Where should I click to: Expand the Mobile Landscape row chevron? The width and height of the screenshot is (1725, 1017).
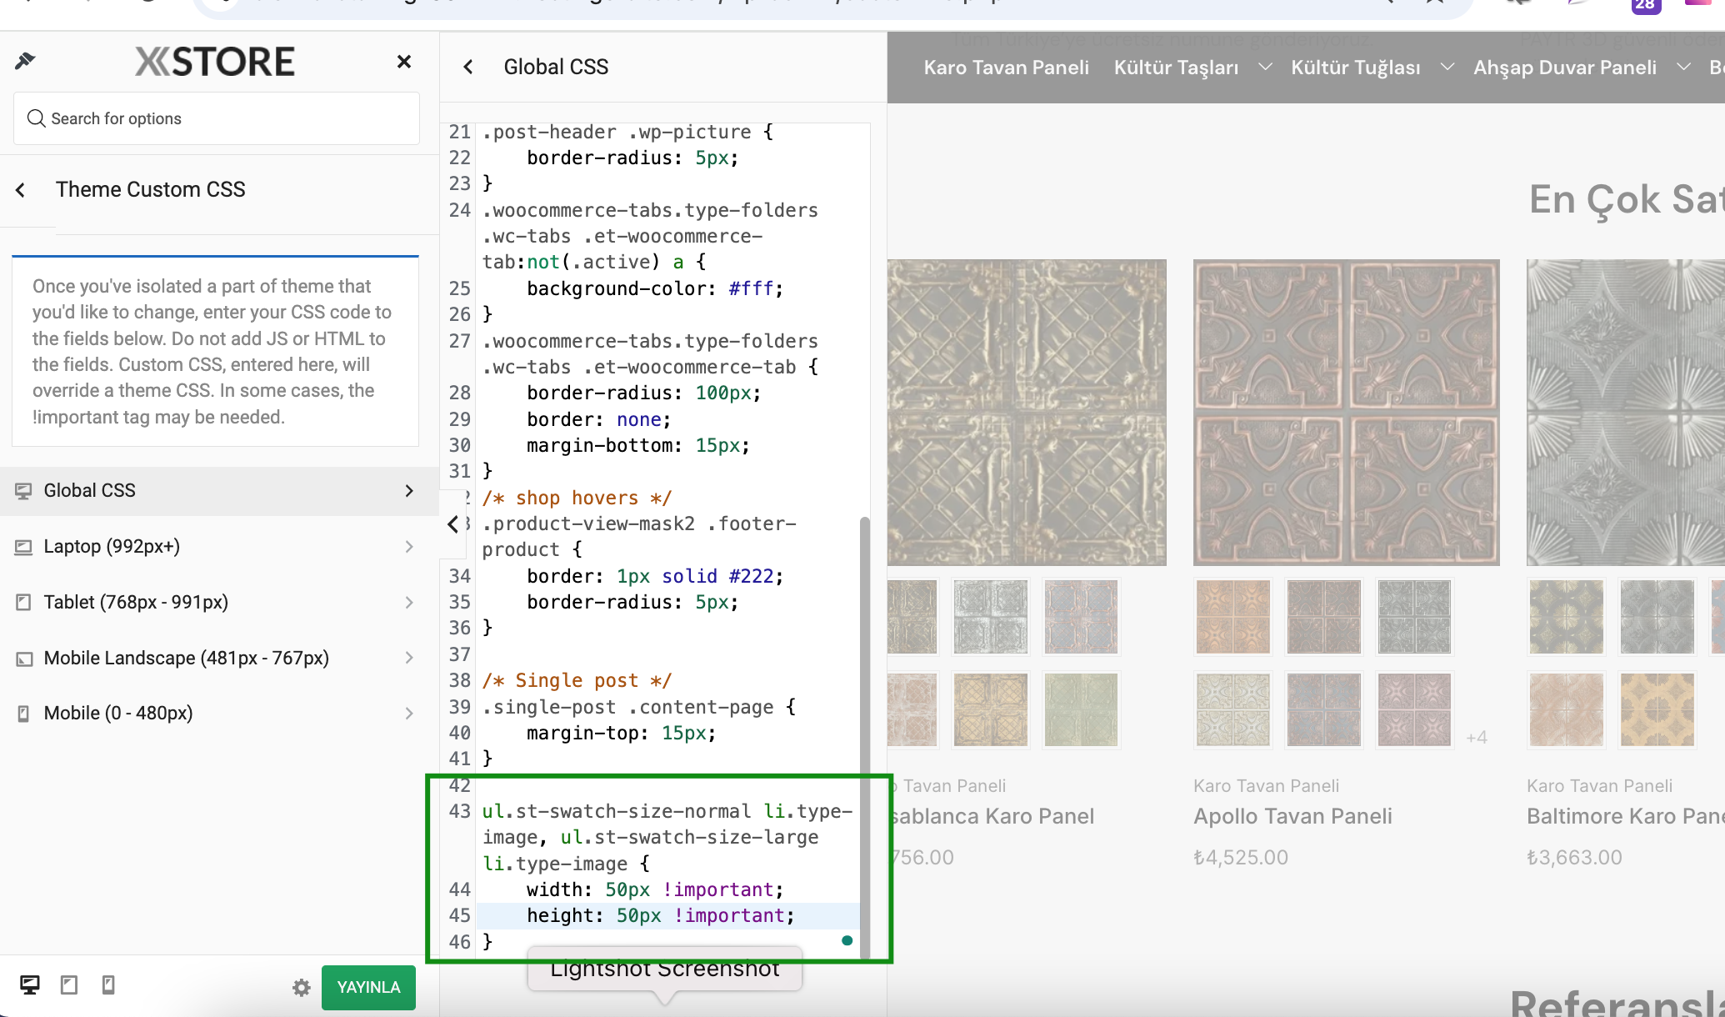[408, 658]
